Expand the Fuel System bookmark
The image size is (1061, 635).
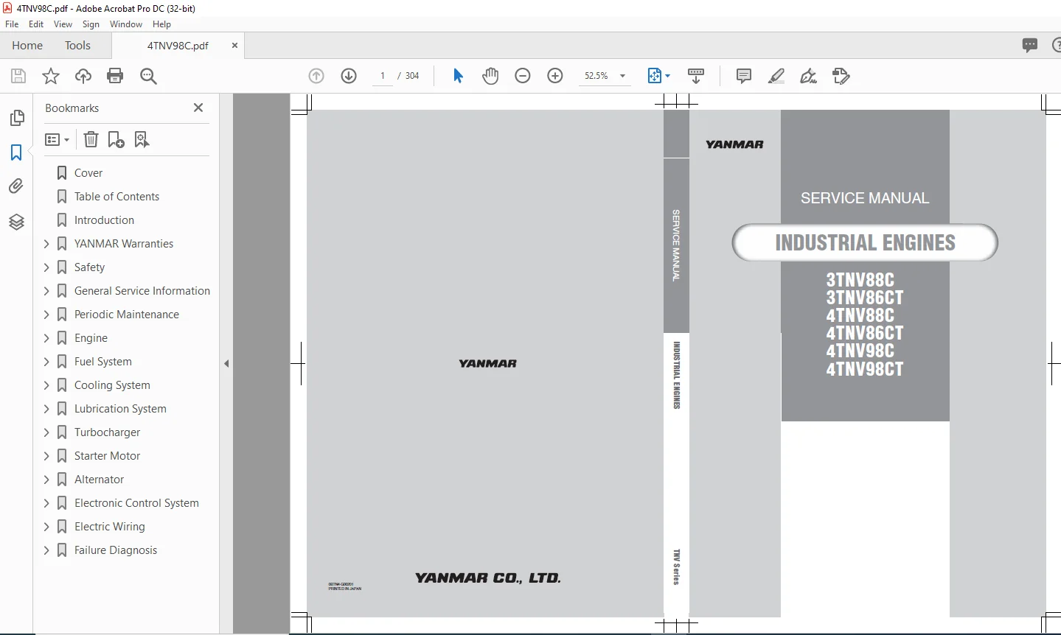click(46, 362)
